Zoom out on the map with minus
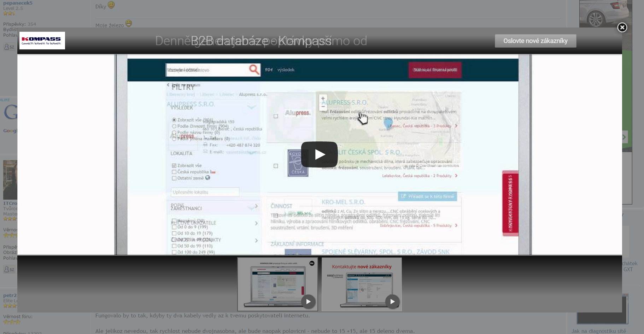644x334 pixels. [323, 106]
